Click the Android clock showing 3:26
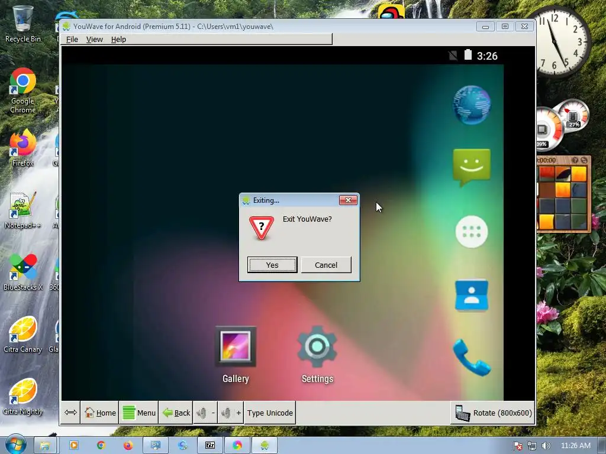 click(487, 56)
